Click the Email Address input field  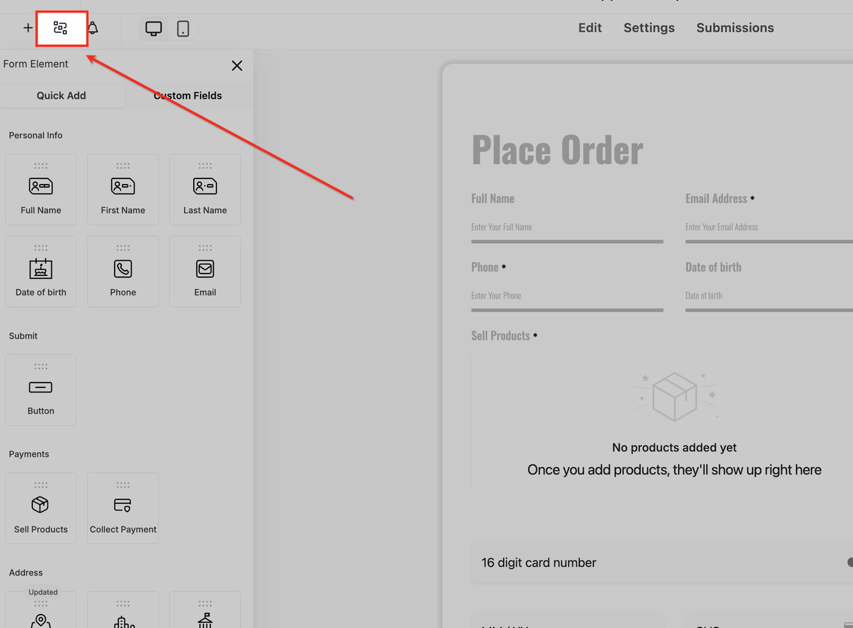[769, 228]
